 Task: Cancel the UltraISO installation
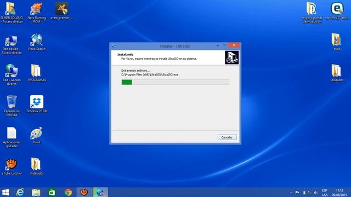(x=227, y=137)
